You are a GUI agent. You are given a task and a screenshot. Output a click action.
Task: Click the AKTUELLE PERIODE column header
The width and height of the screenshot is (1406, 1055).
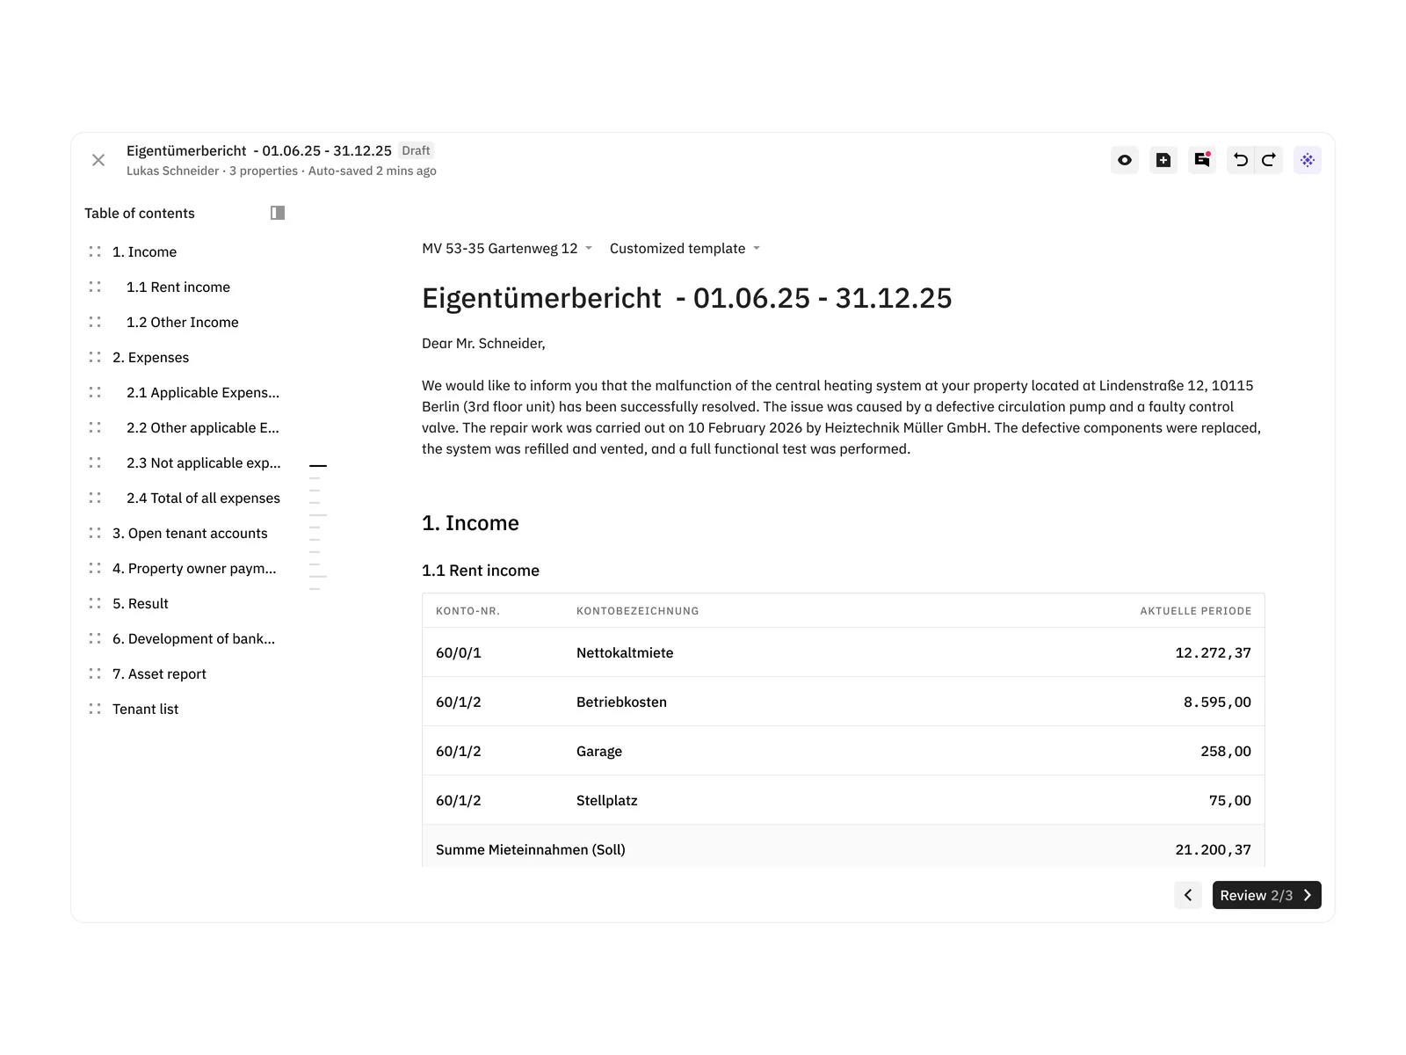tap(1196, 611)
